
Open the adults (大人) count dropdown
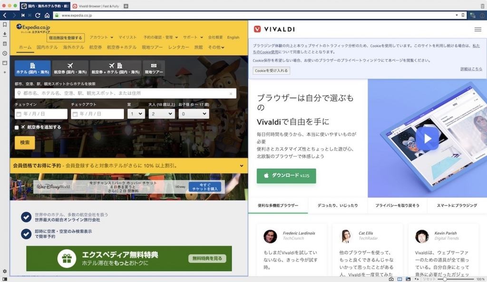[x=161, y=114]
